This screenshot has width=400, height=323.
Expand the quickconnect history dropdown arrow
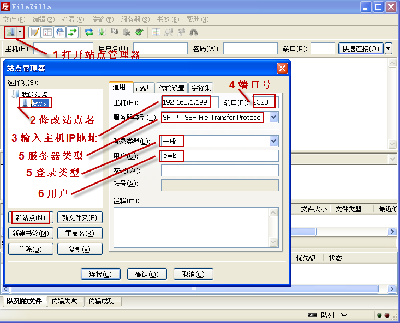point(388,48)
